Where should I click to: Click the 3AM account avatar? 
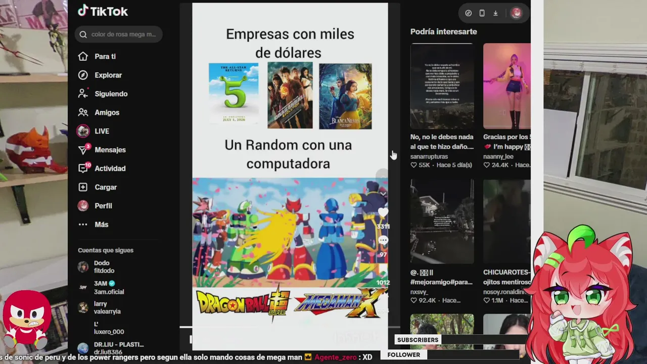(x=83, y=288)
